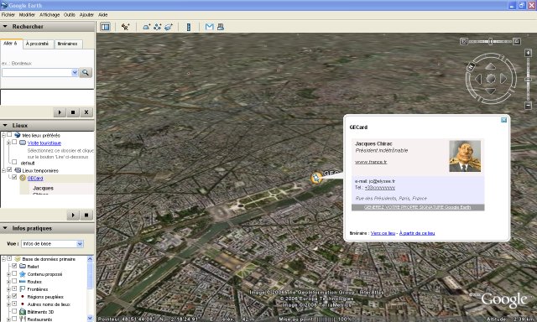This screenshot has width=537, height=322.
Task: Click the look left arrow on navigation compass
Action: [478, 79]
